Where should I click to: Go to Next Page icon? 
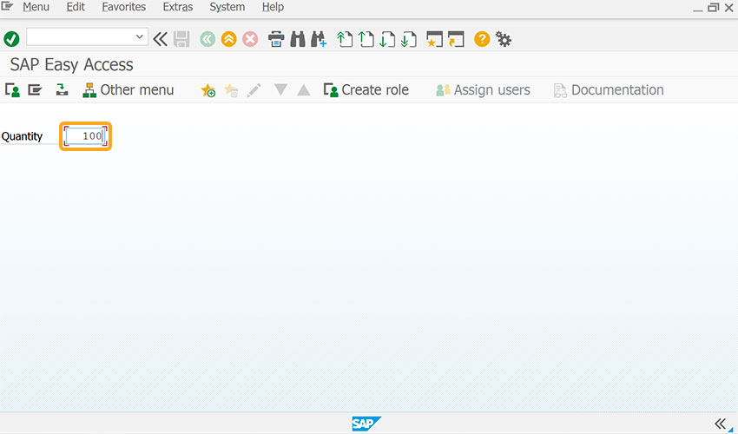(x=387, y=39)
